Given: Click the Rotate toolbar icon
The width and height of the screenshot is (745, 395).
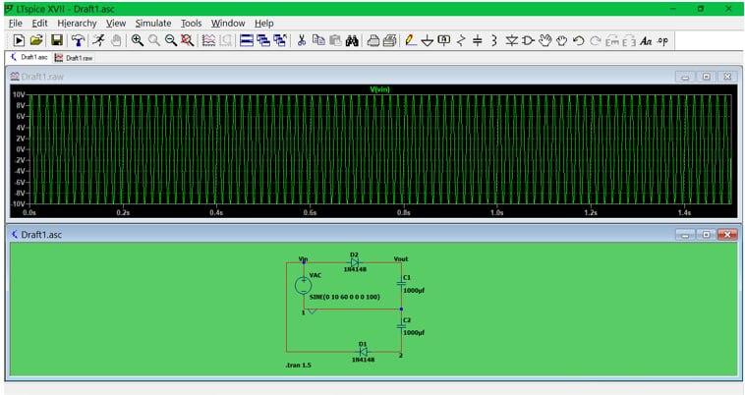Looking at the screenshot, I should click(x=612, y=41).
